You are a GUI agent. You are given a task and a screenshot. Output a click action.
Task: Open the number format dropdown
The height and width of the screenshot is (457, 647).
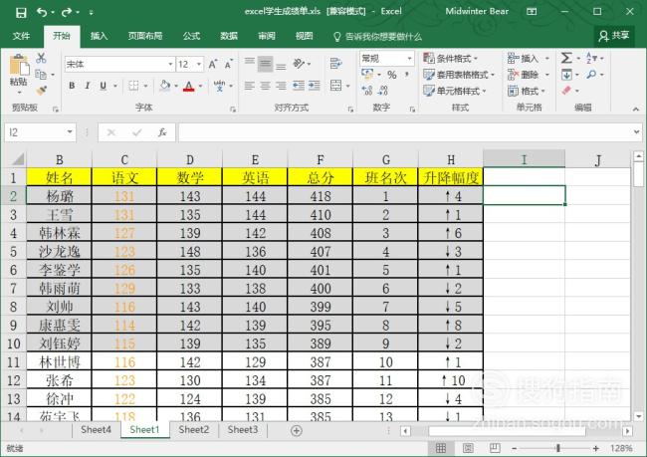(409, 58)
